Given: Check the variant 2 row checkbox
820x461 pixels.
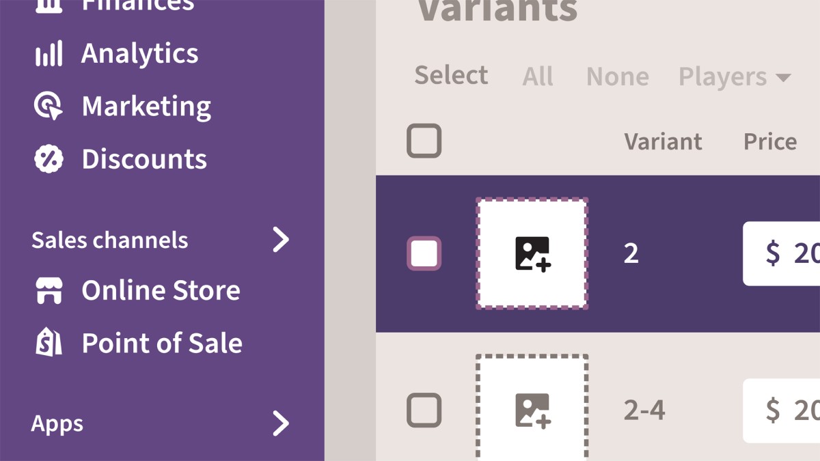Looking at the screenshot, I should [424, 253].
